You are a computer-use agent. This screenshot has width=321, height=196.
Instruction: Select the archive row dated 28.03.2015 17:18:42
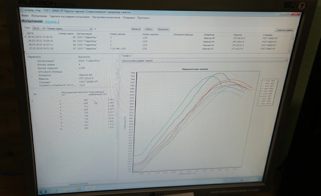point(158,38)
